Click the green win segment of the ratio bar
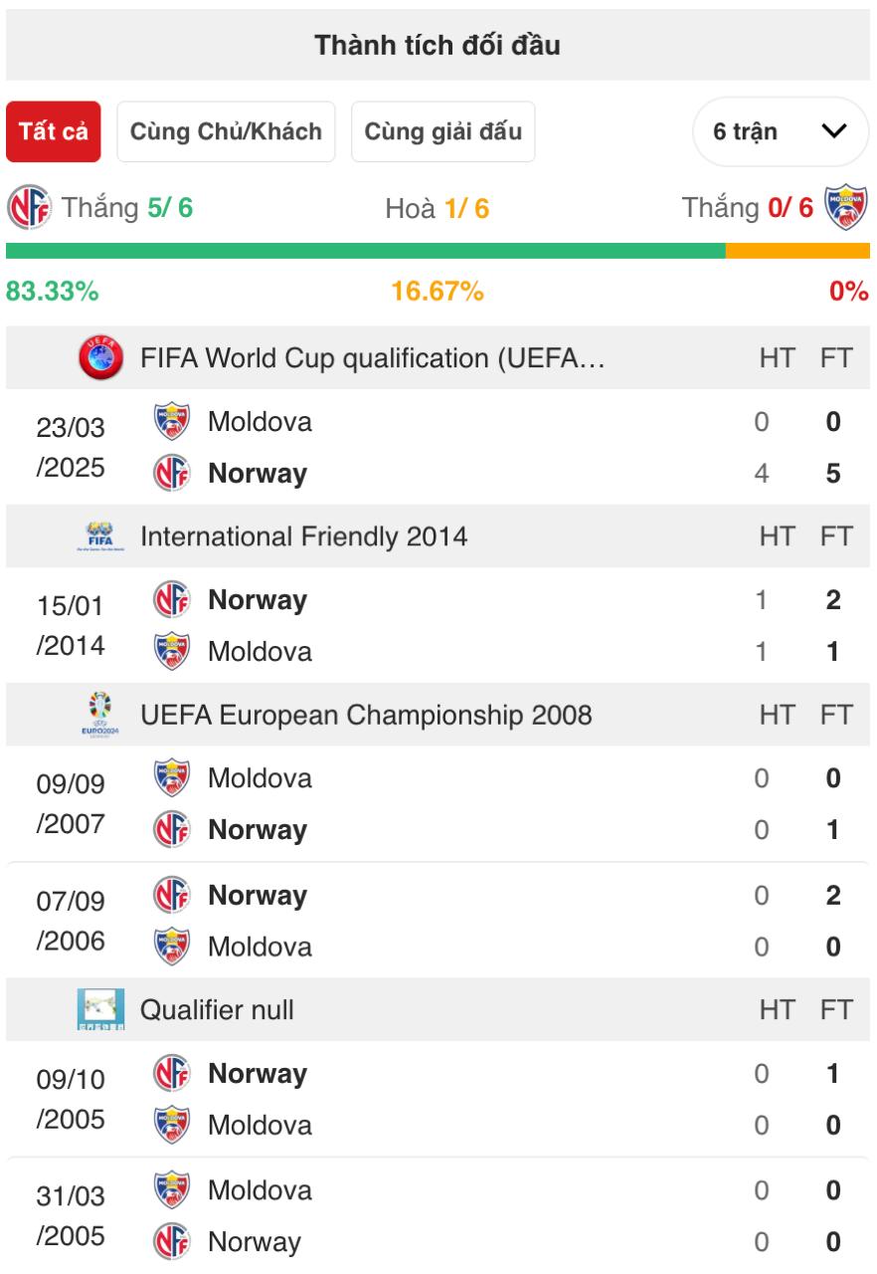The width and height of the screenshot is (877, 1274). (366, 251)
